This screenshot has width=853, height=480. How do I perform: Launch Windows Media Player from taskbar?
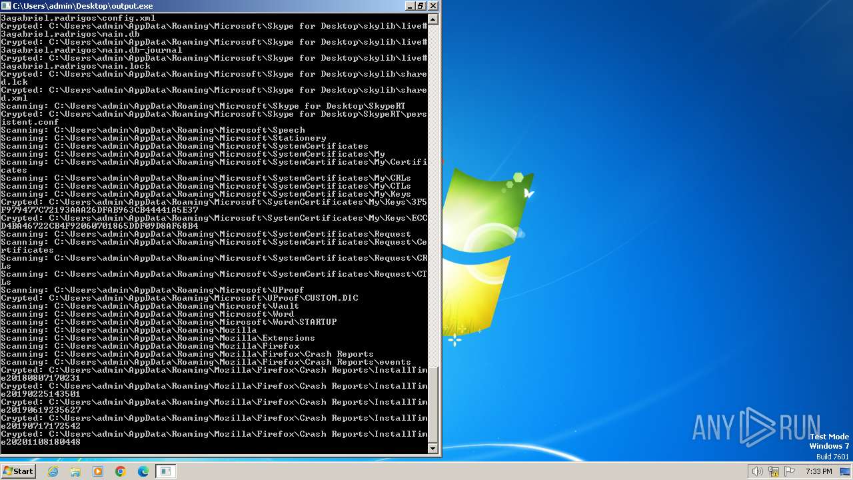[x=98, y=471]
